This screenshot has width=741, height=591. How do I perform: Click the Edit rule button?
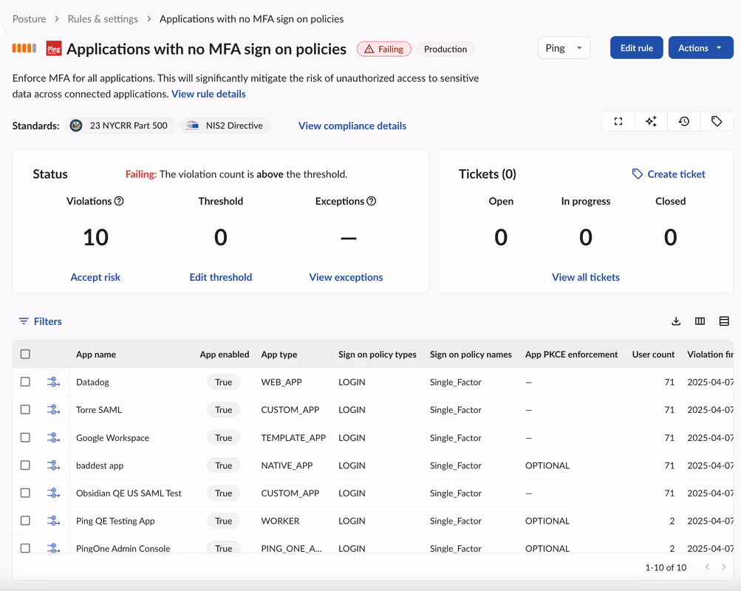point(636,48)
